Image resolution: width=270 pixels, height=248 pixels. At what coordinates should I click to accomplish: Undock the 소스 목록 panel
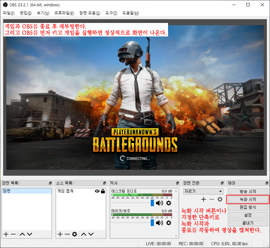pyautogui.click(x=104, y=183)
